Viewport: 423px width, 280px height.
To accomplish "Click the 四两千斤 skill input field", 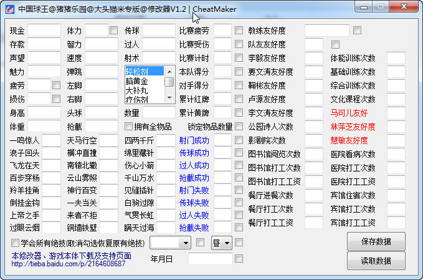I will coord(166,140).
